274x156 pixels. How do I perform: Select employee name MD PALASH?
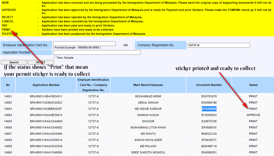(148, 146)
